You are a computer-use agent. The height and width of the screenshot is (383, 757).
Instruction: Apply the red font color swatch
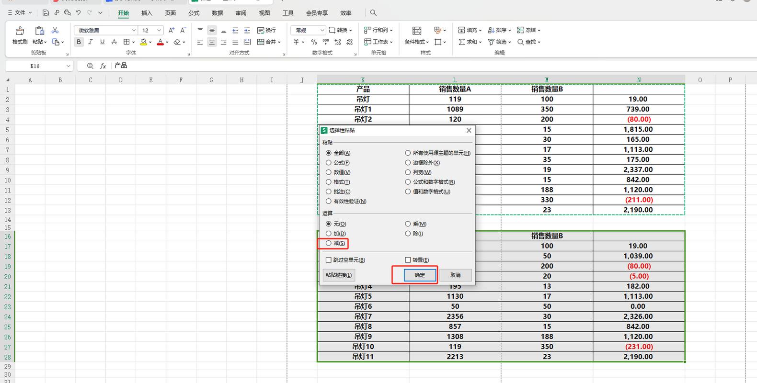coord(161,42)
